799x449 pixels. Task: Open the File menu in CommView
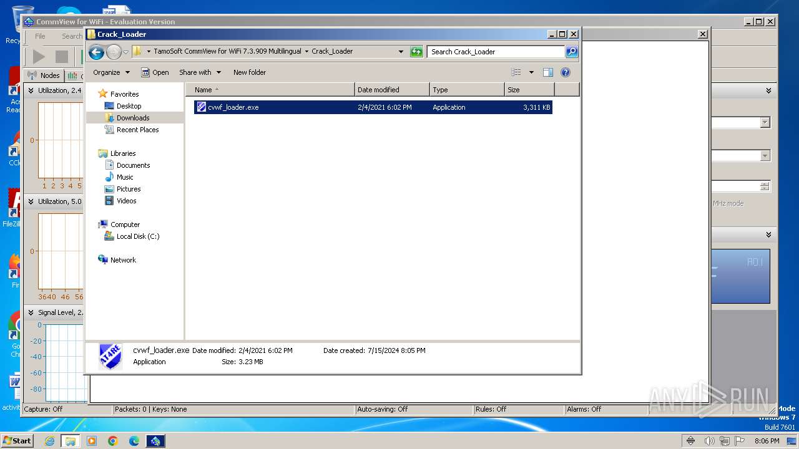[x=40, y=36]
